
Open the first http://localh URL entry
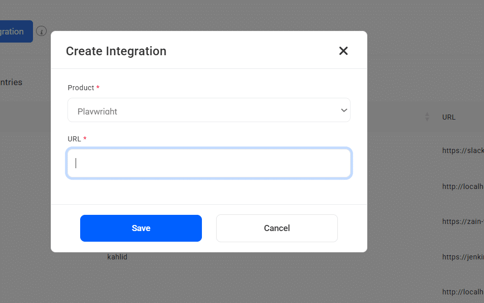point(463,186)
